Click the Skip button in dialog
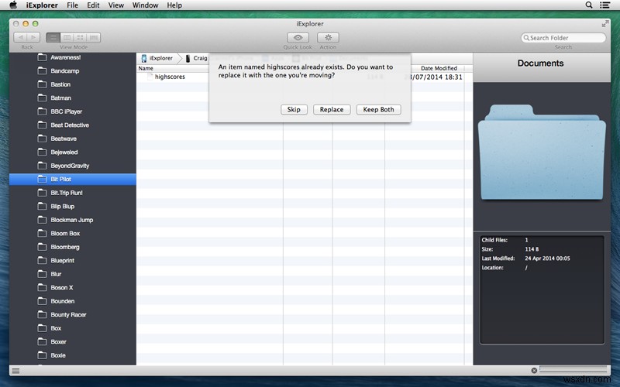620x387 pixels. (x=294, y=109)
